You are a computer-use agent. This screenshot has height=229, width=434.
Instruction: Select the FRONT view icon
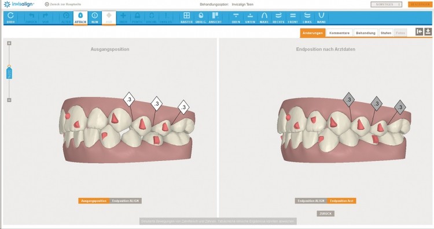click(x=293, y=18)
